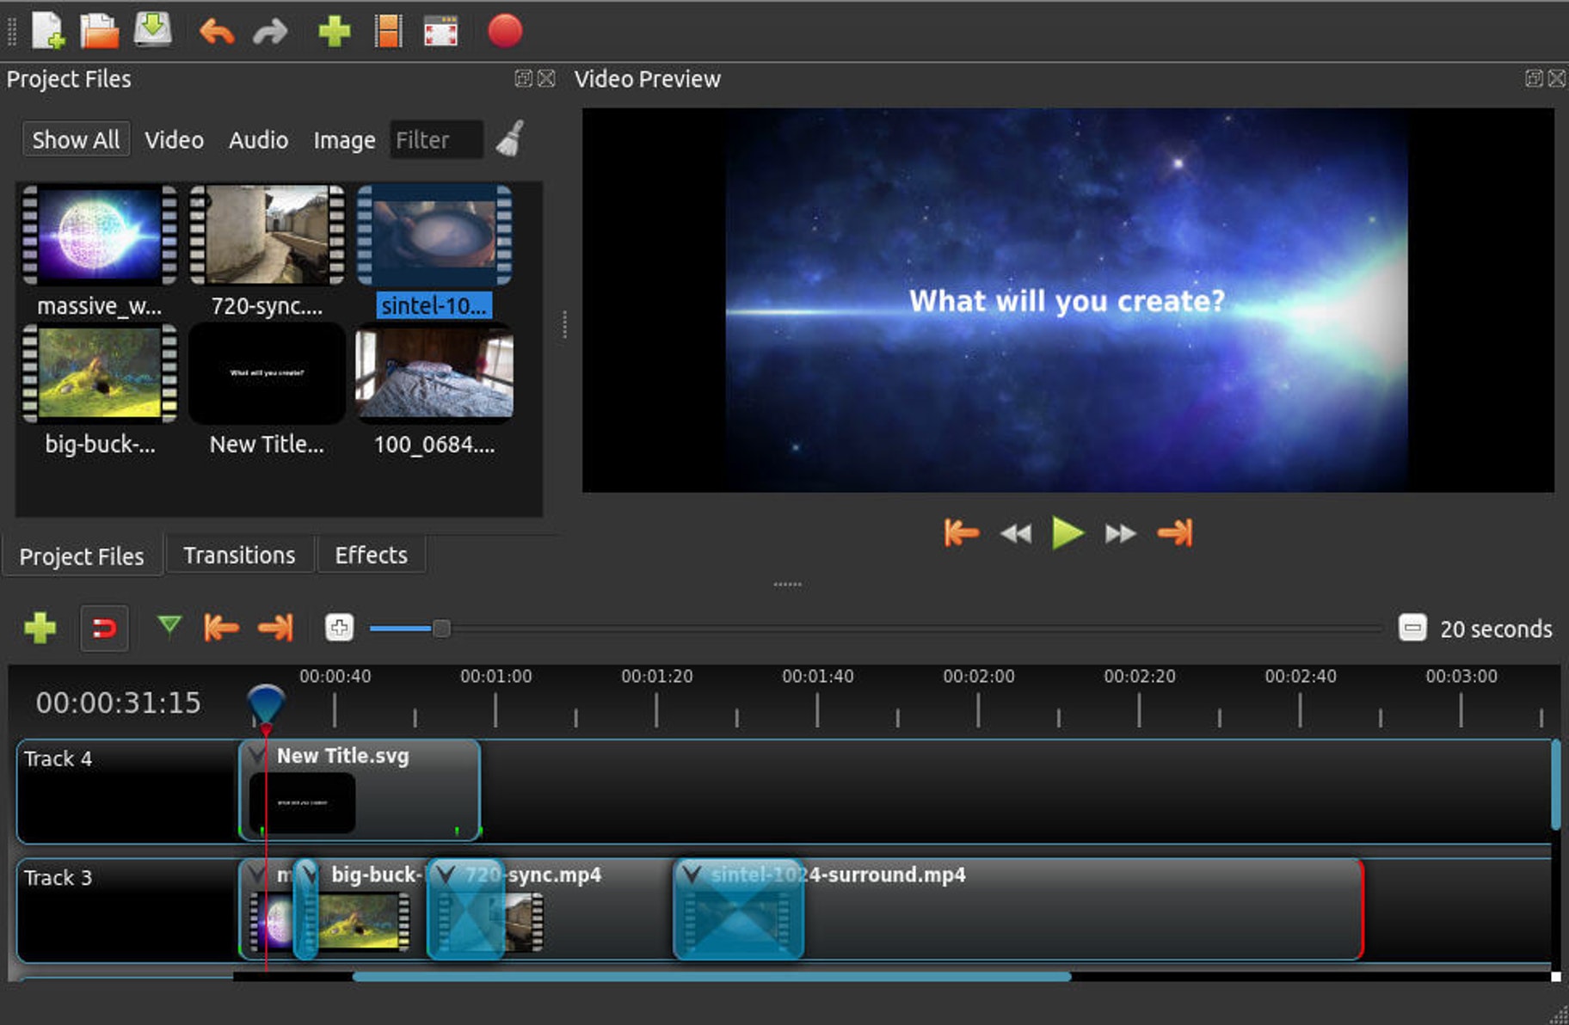Export video using the red record icon
1569x1025 pixels.
(506, 30)
